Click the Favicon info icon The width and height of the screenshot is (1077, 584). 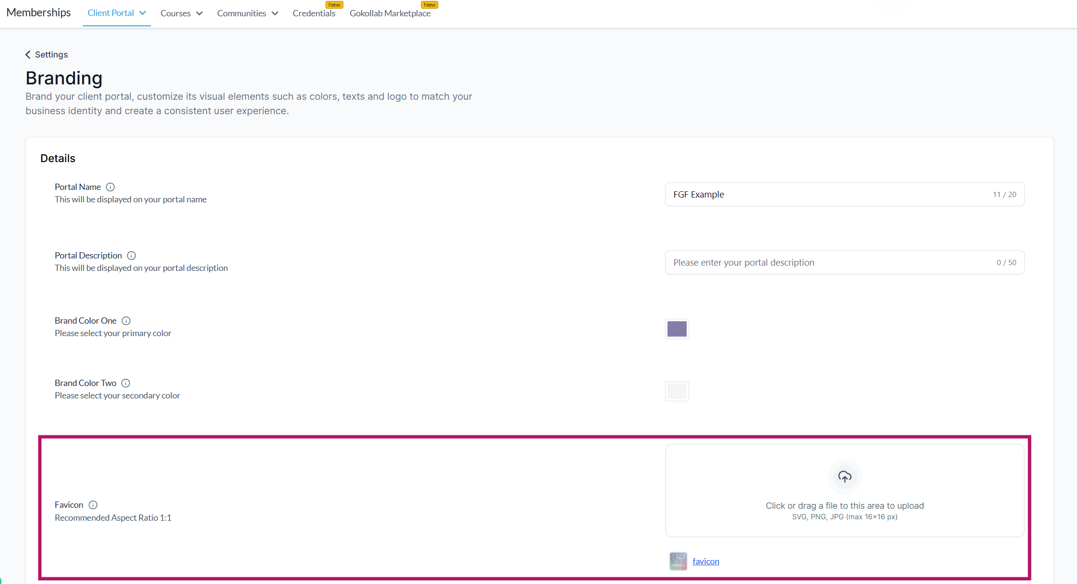[94, 505]
